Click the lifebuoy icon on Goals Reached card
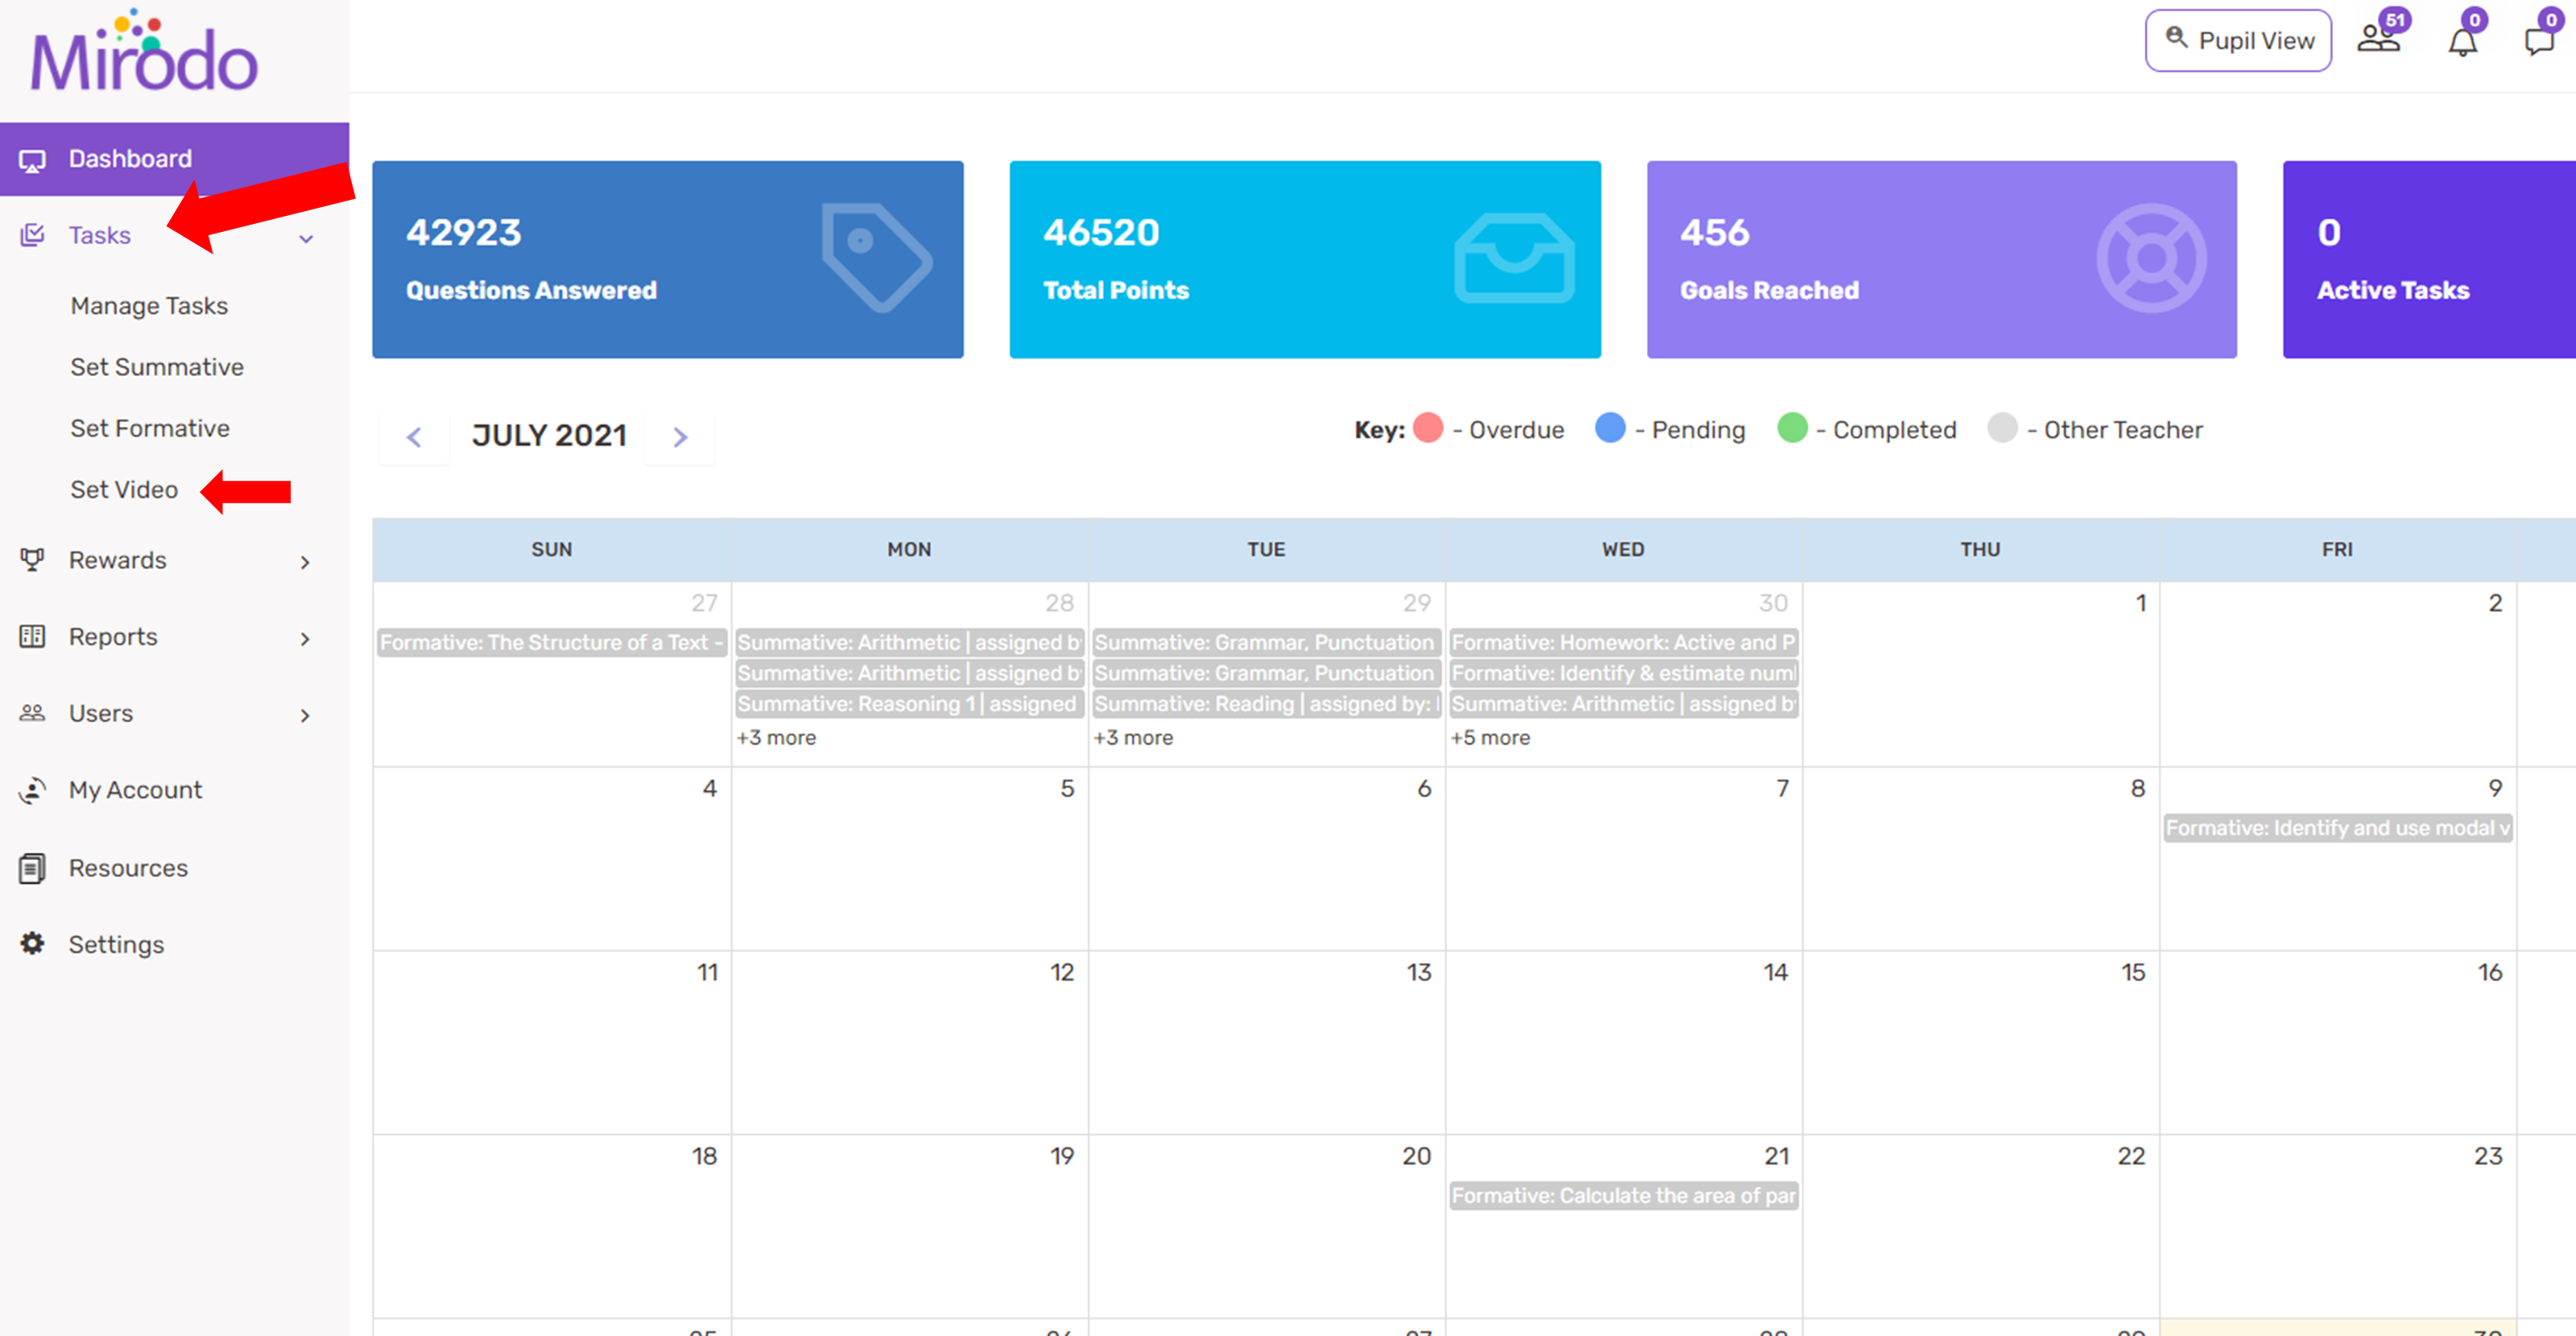The width and height of the screenshot is (2576, 1336). (2152, 258)
